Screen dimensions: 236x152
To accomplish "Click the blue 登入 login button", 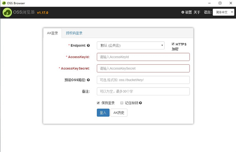I will (103, 113).
